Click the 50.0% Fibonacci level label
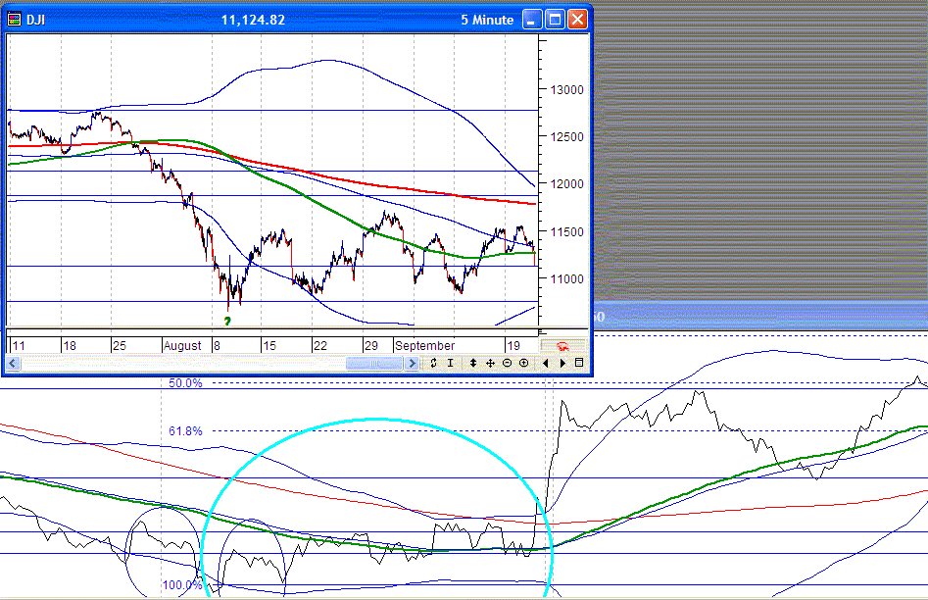 point(185,383)
